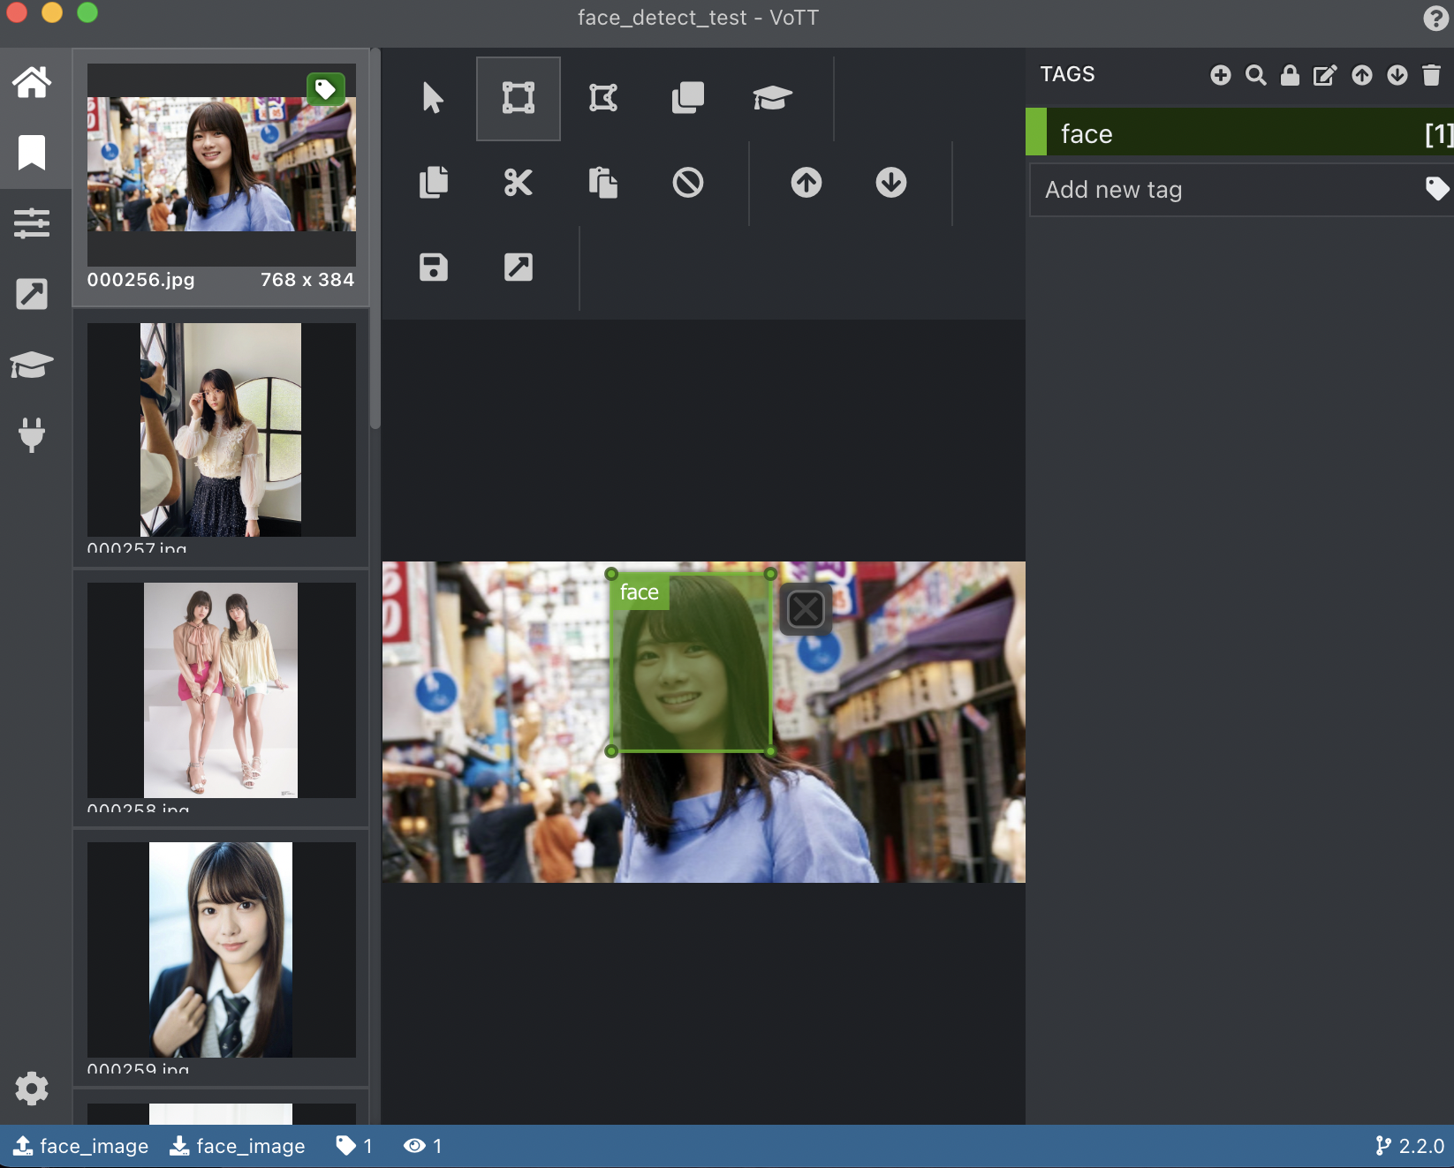1454x1168 pixels.
Task: Save the project with disk icon
Action: click(434, 267)
